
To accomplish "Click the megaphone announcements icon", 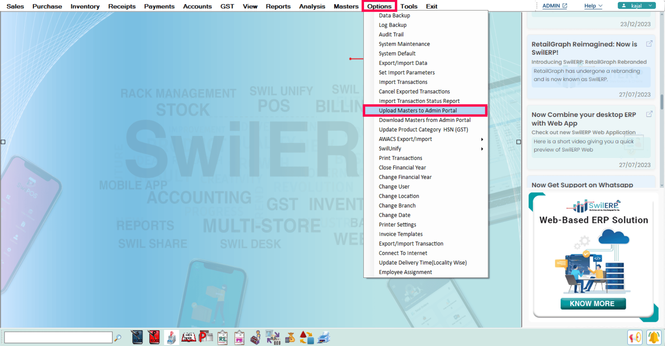I will (x=635, y=337).
